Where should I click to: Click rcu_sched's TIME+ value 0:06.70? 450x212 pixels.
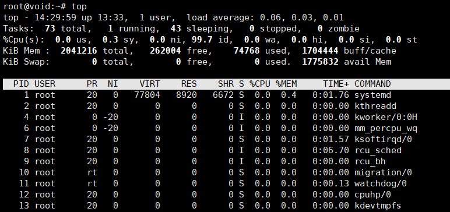[x=331, y=150]
